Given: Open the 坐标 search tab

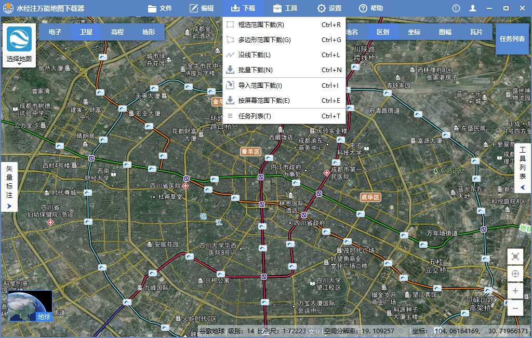Looking at the screenshot, I should click(414, 32).
